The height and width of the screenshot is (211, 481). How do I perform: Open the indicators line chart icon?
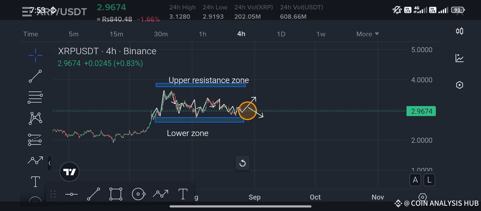click(x=460, y=58)
